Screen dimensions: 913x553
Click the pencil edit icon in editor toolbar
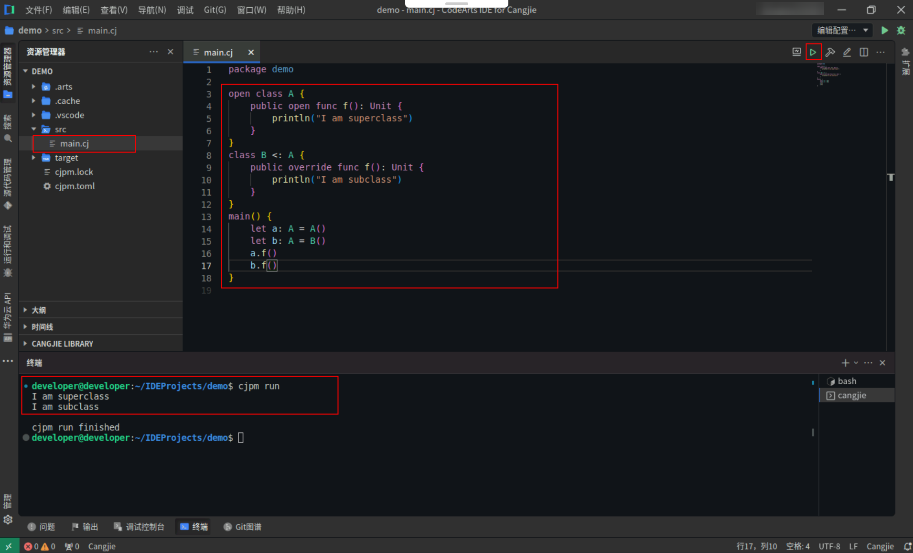pos(847,52)
